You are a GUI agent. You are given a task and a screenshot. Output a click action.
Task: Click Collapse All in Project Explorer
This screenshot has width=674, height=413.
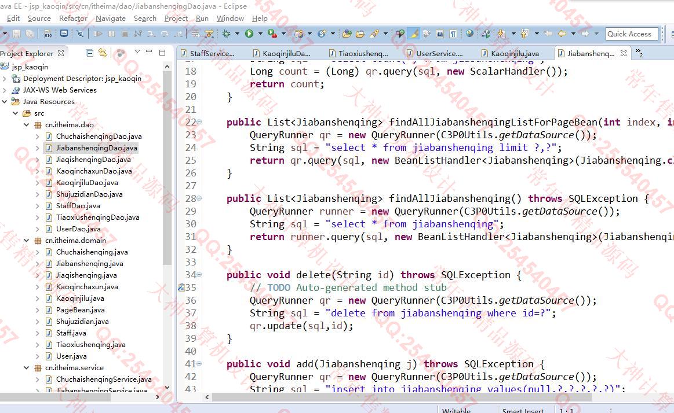coord(89,53)
